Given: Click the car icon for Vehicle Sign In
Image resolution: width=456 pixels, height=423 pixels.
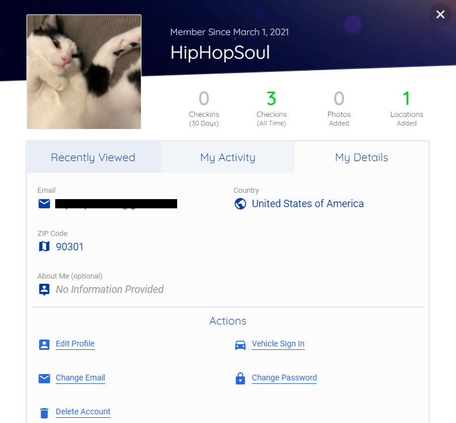Looking at the screenshot, I should point(240,345).
